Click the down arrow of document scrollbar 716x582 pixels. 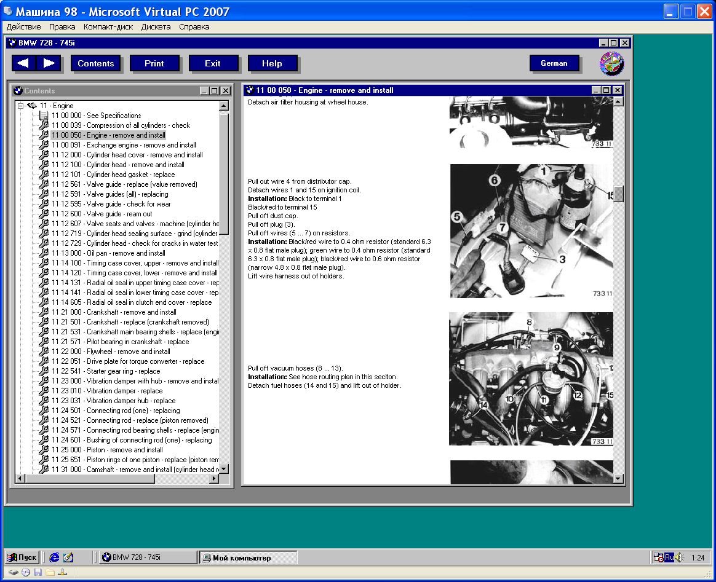(x=618, y=478)
